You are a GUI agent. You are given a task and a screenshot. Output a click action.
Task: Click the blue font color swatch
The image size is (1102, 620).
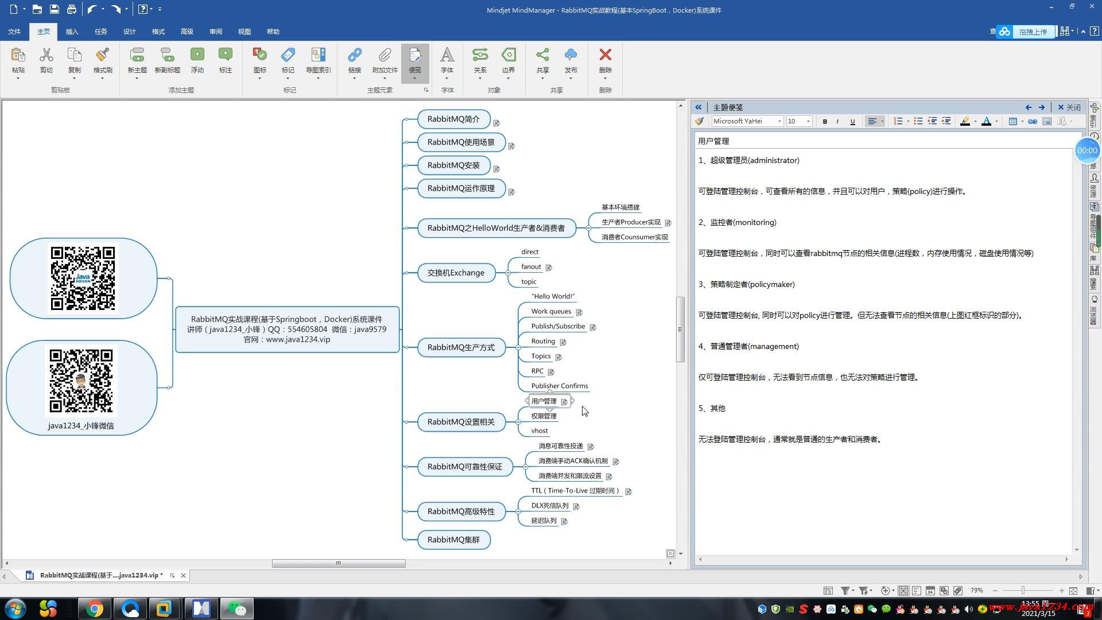point(986,121)
